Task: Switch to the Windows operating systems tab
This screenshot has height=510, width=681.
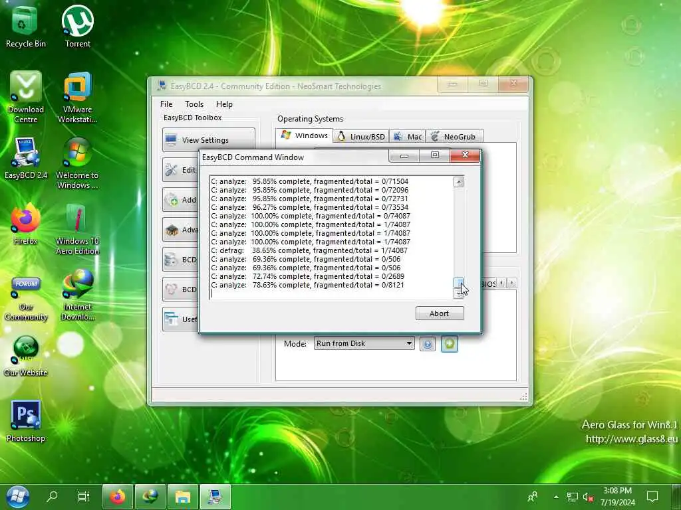Action: pos(305,135)
